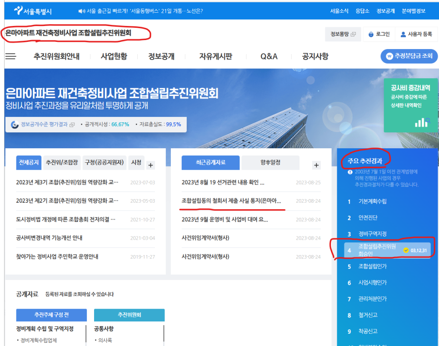
Task: Click the person icon beside 사용자 등록
Action: pyautogui.click(x=403, y=34)
